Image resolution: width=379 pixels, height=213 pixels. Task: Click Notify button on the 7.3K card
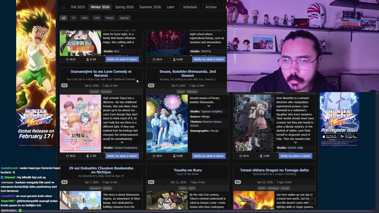pos(122,156)
